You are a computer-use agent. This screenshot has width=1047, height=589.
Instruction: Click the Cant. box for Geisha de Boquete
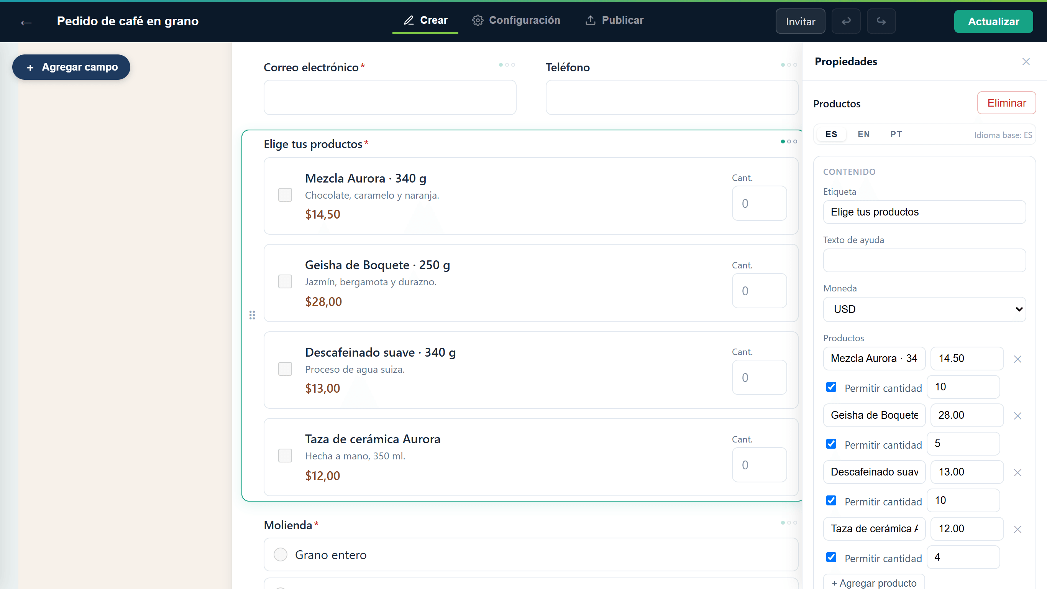(759, 290)
